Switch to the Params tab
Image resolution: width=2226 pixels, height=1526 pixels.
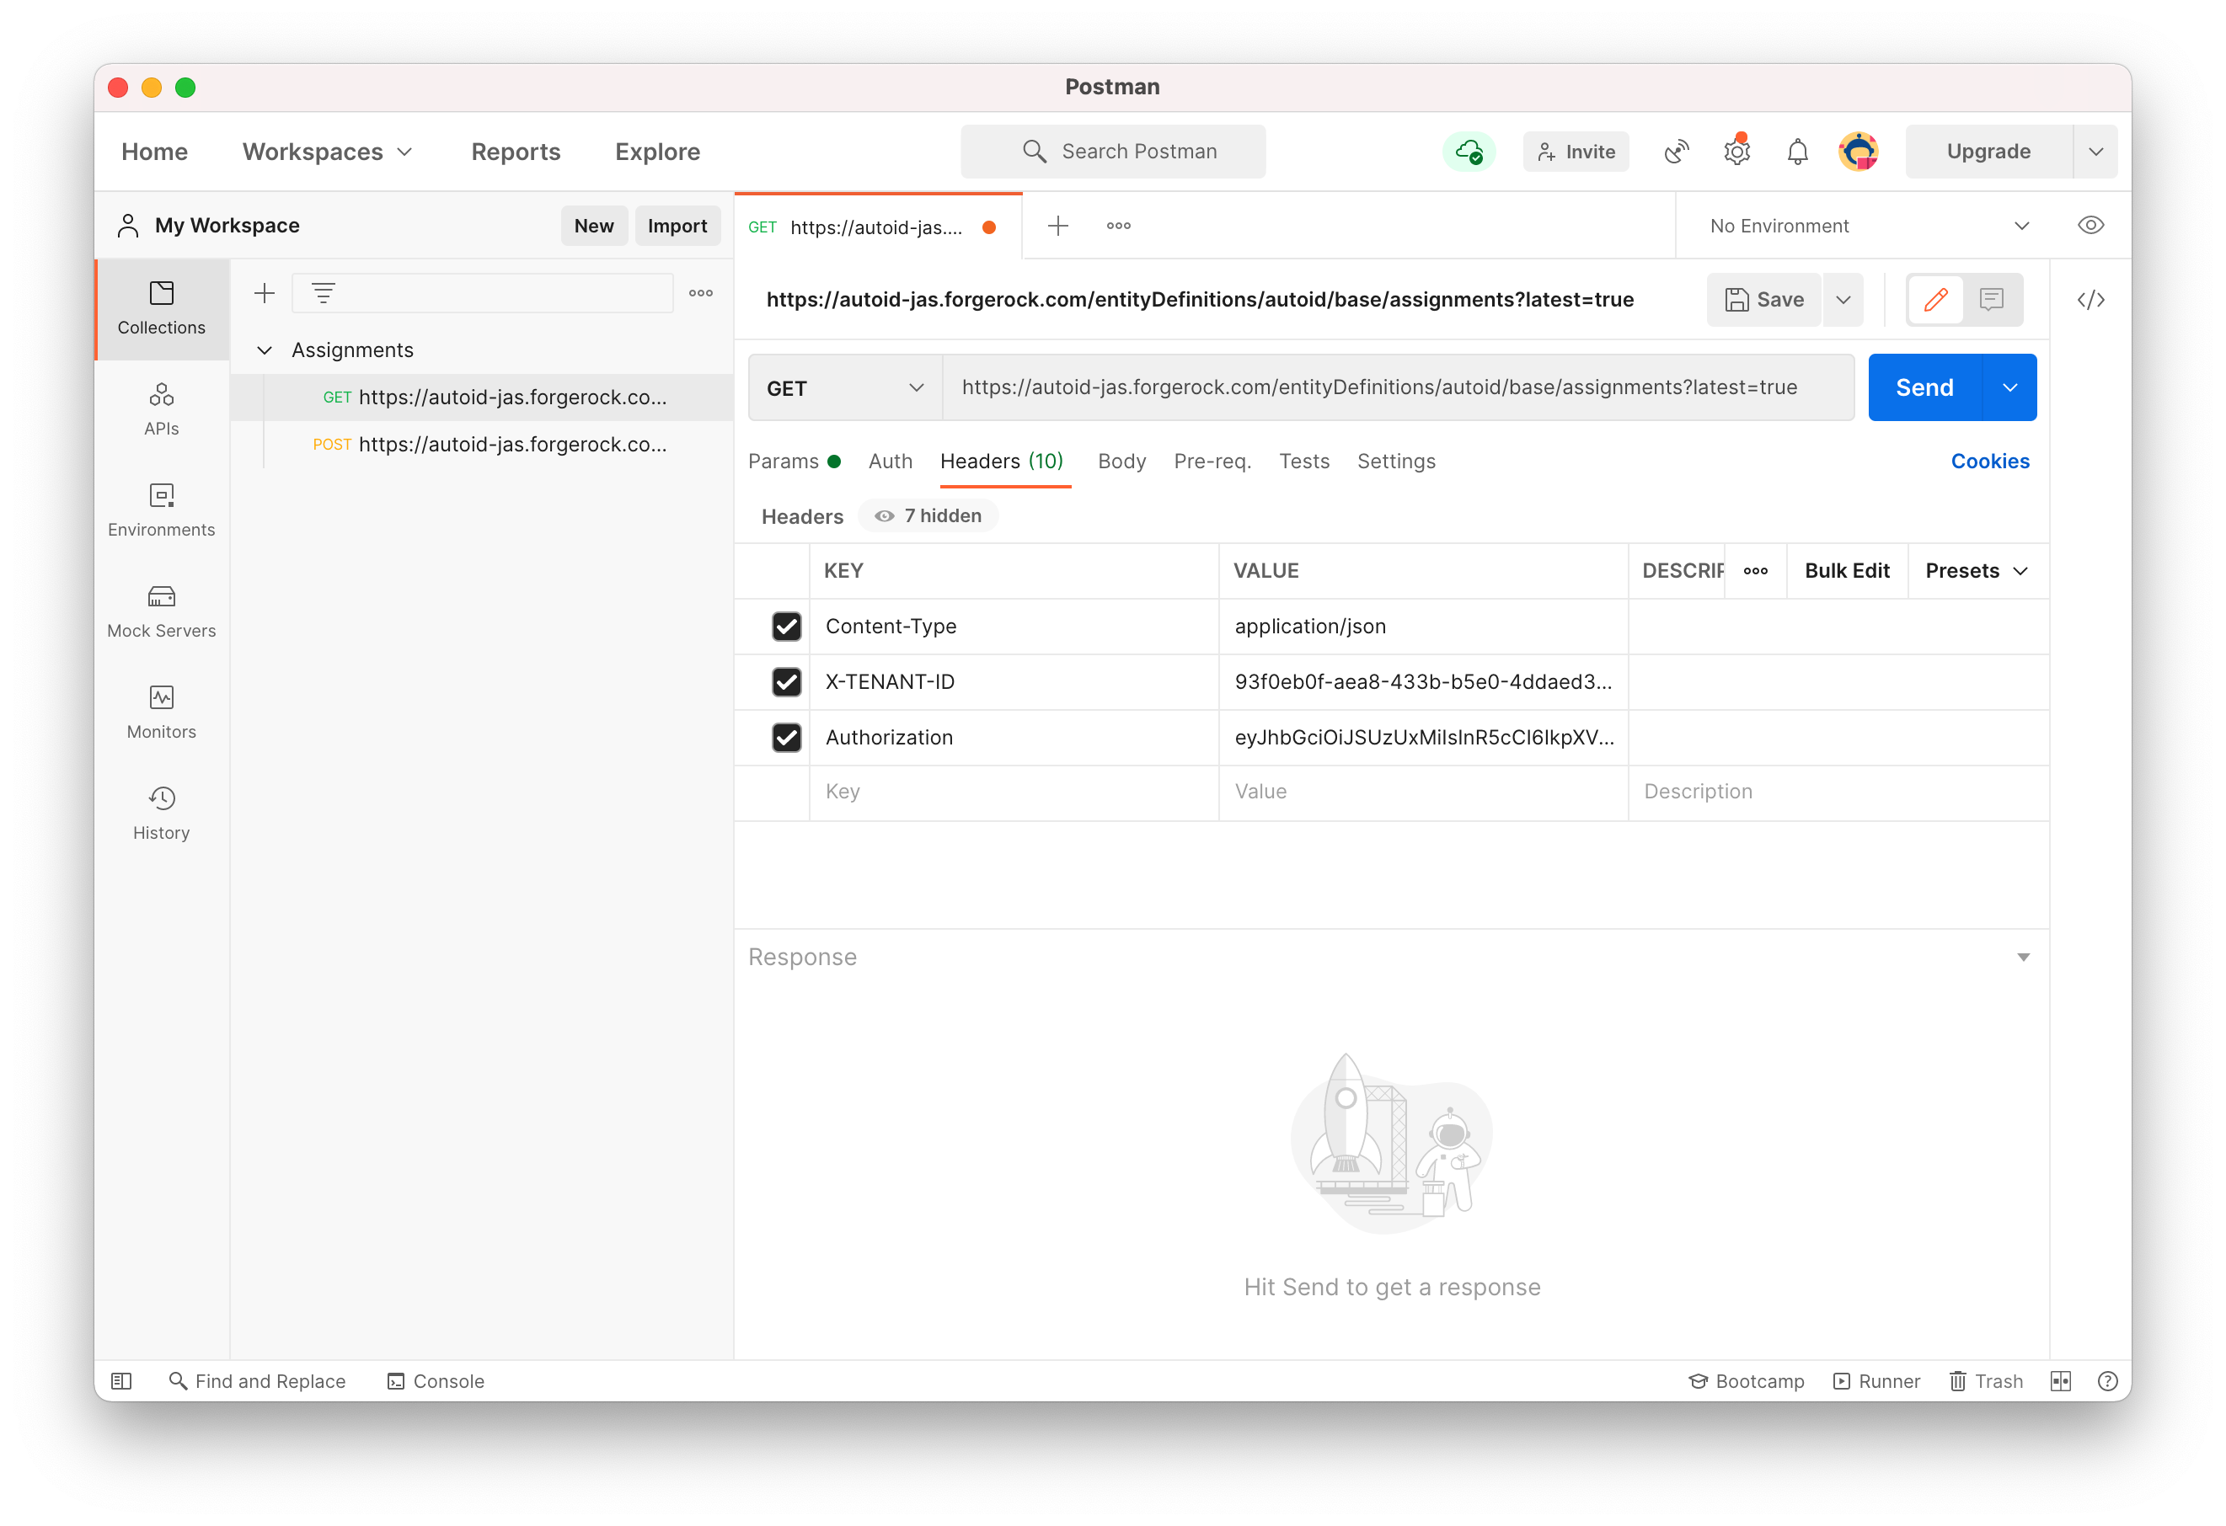(x=794, y=462)
